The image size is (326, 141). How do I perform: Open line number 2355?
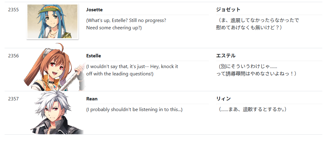point(13,10)
